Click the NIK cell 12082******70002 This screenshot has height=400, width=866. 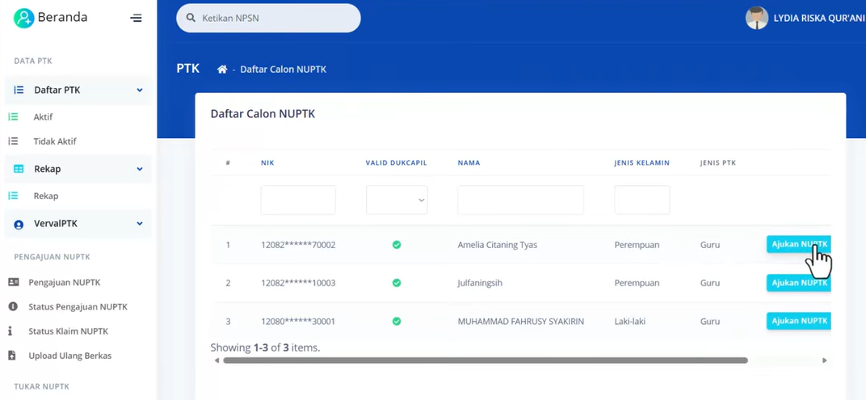tap(298, 245)
